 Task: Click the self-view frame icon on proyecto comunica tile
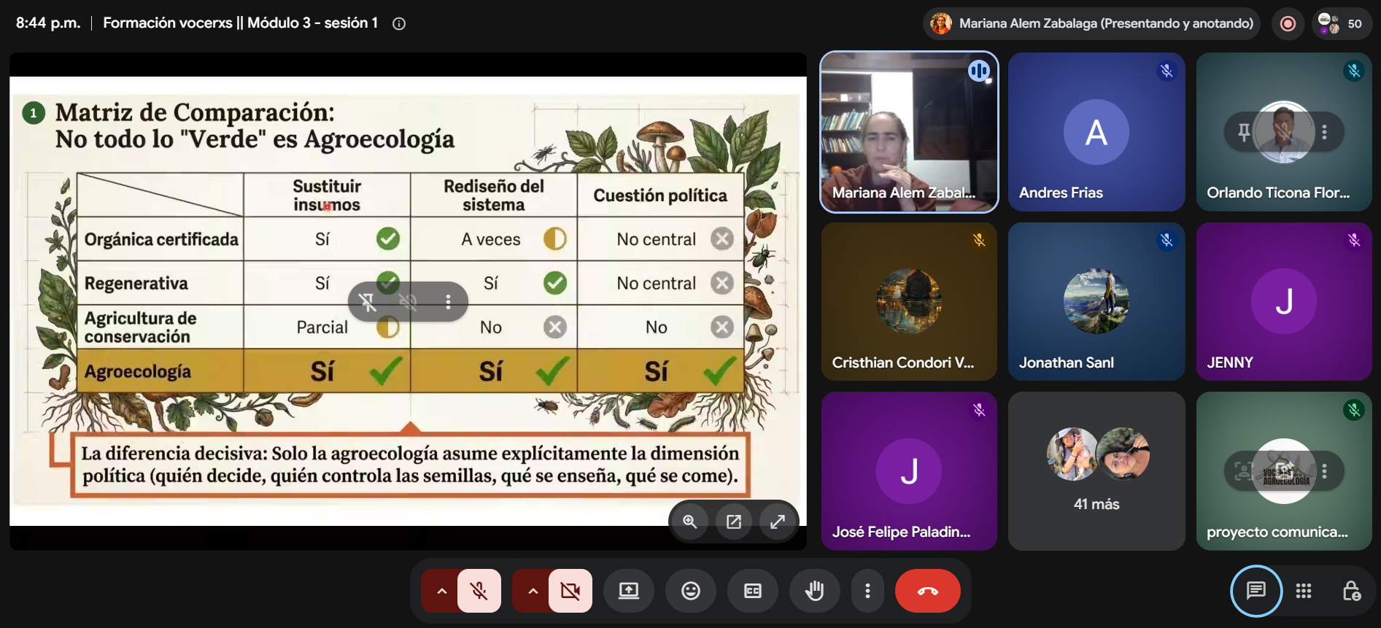pyautogui.click(x=1244, y=471)
